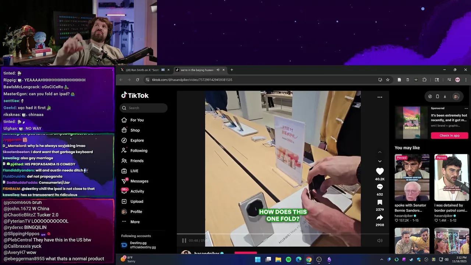The width and height of the screenshot is (471, 265).
Task: Open the Windows Start menu
Action: [258, 259]
